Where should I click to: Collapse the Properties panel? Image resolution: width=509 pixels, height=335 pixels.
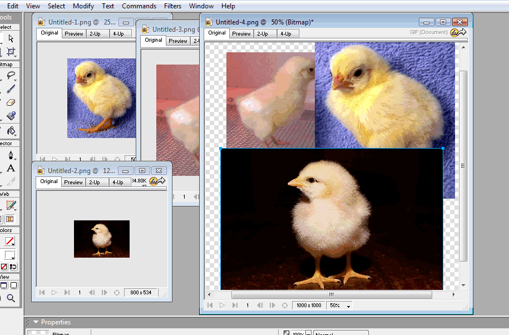(x=36, y=322)
